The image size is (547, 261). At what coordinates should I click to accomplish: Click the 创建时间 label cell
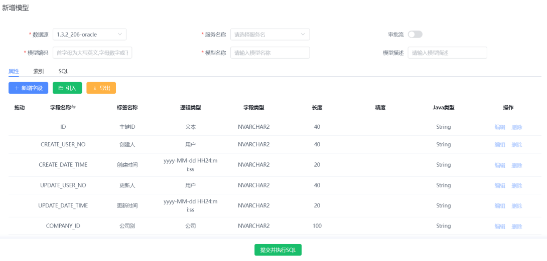127,164
